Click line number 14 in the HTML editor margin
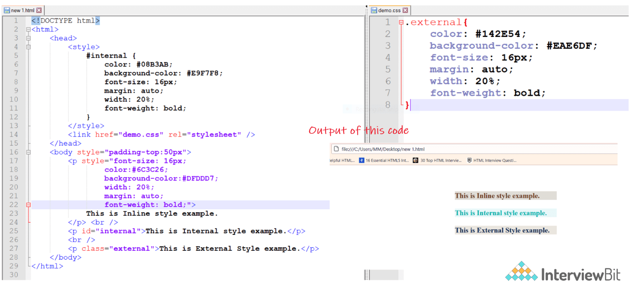630x291 pixels. 14,135
